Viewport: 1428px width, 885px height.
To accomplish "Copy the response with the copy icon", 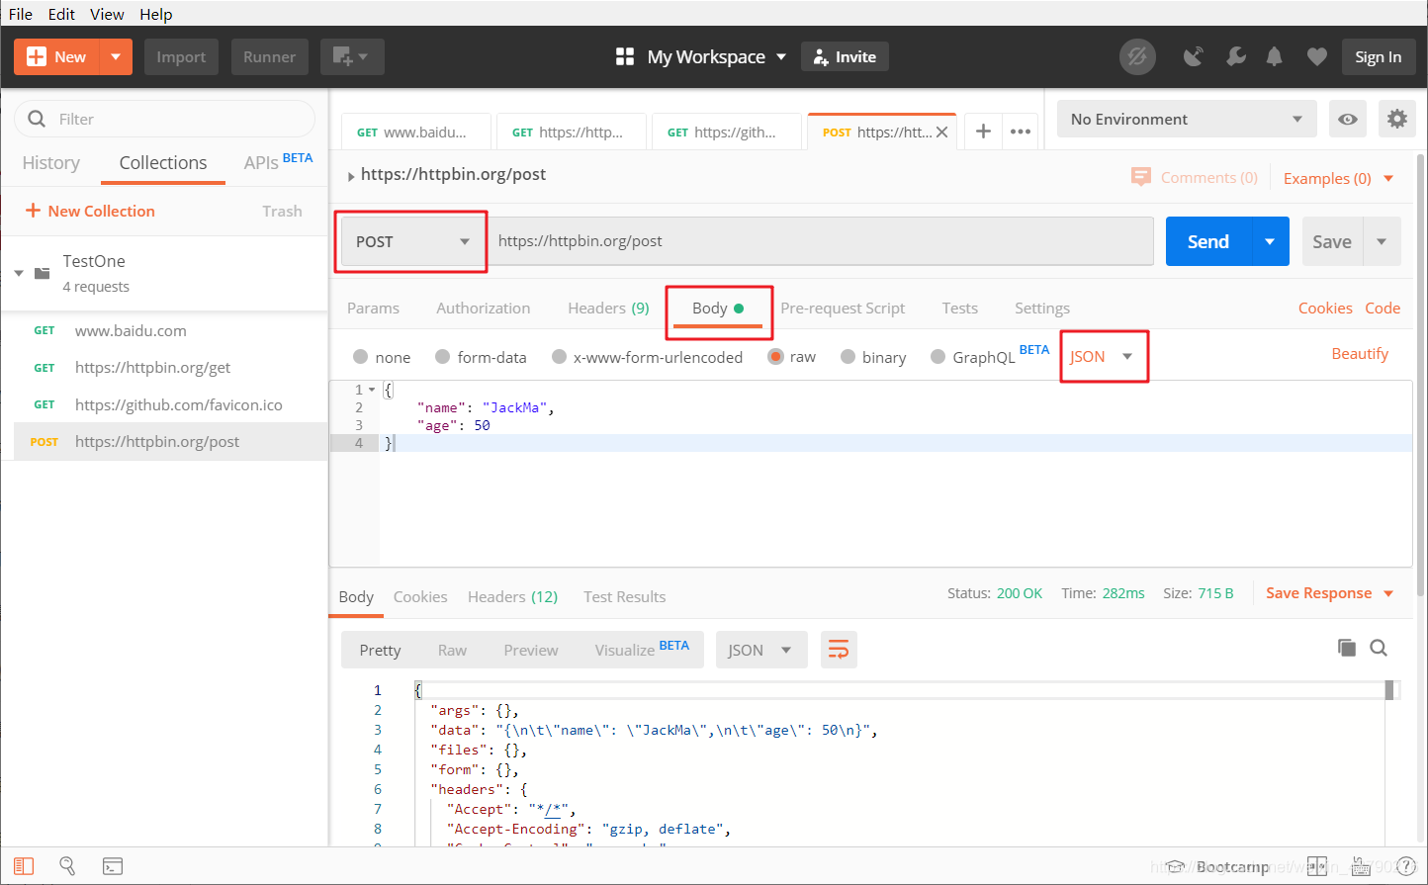I will 1346,648.
